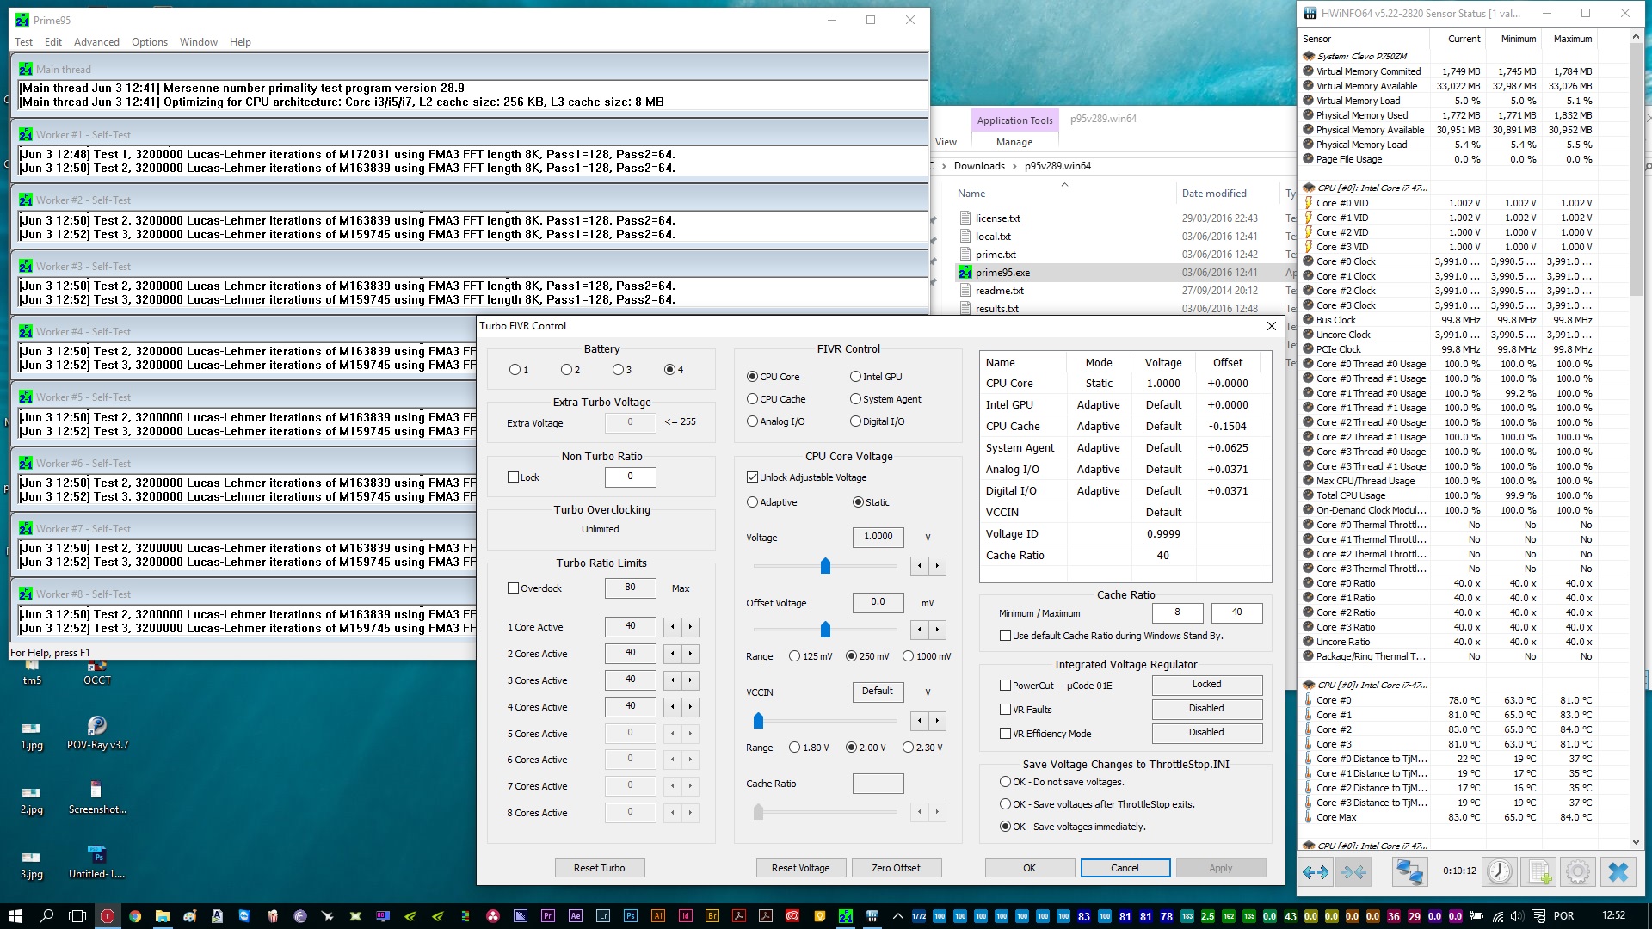Select Adaptive voltage mode

[752, 502]
